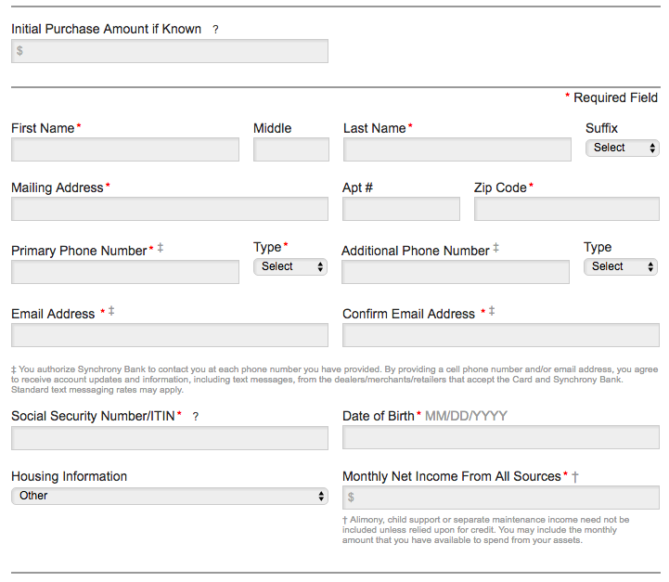Screen dimensions: 669x582
Task: Focus the Social Security Number/ITIN field
Action: pos(170,438)
